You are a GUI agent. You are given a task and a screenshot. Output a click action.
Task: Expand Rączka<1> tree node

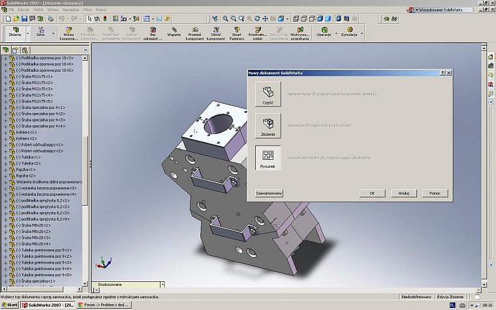point(5,170)
